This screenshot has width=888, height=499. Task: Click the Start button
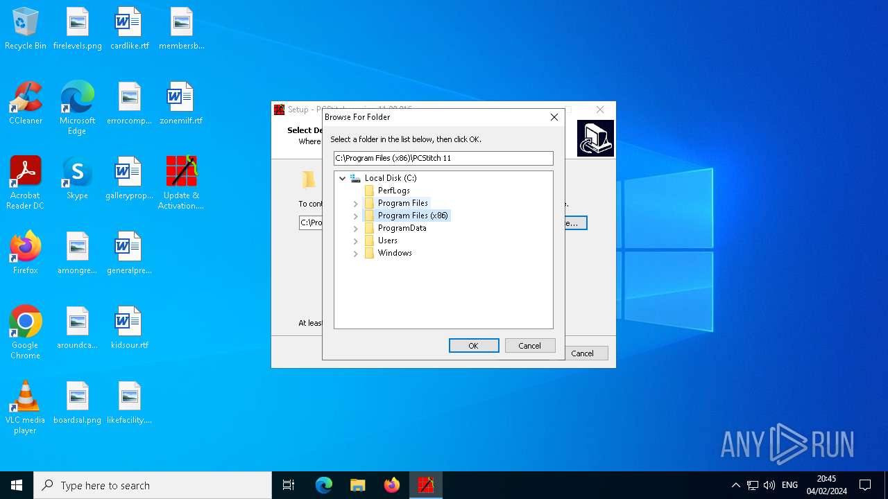click(17, 485)
